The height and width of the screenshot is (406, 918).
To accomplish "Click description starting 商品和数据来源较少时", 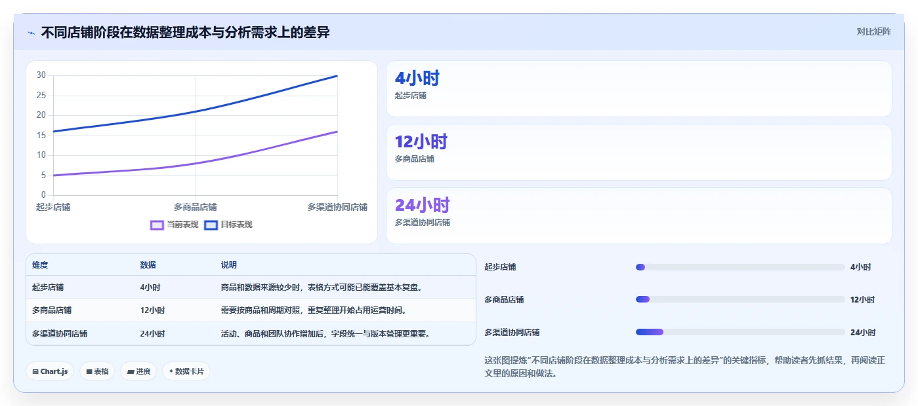I will 321,287.
